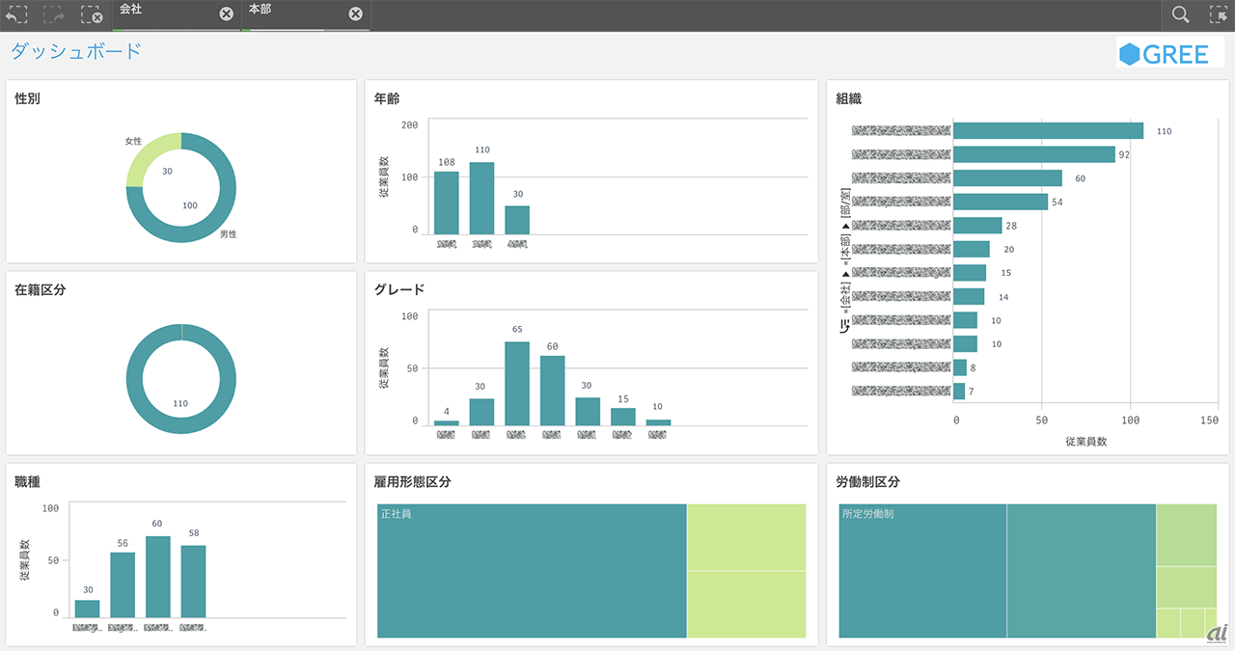This screenshot has height=651, width=1235.
Task: Click the ダッシュボード sheet title
Action: point(76,51)
